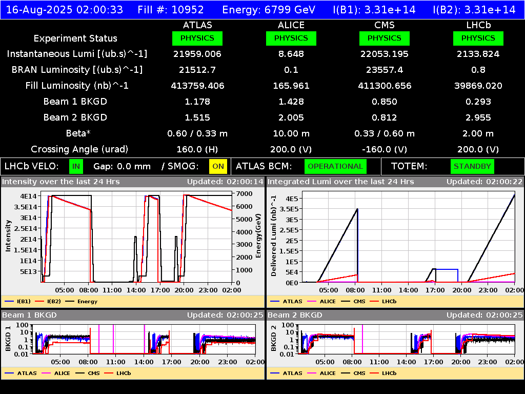Select I(B2): 3.31e+14 in header
Screen dimensions: 525x394
coord(474,10)
